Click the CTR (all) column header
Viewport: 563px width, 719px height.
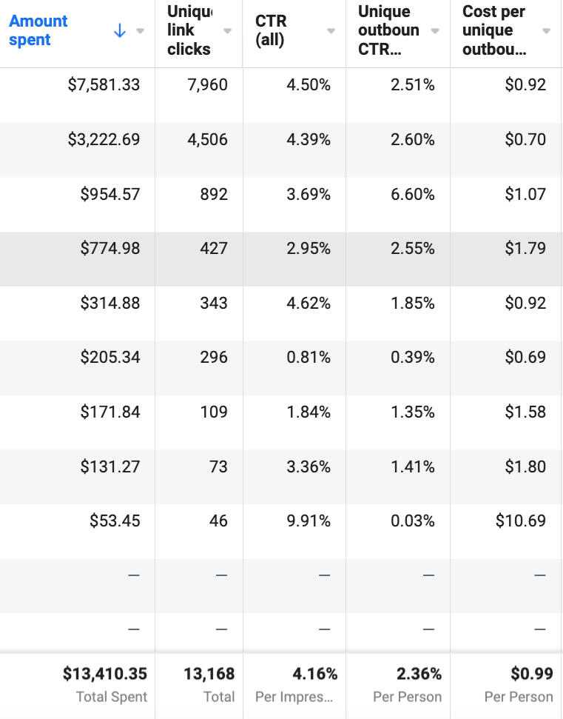click(271, 31)
